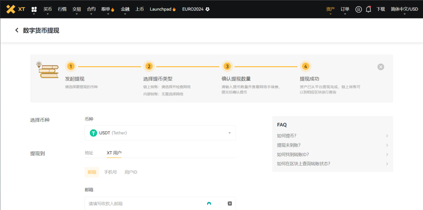The width and height of the screenshot is (423, 210).
Task: Expand the 订单 menu
Action: pos(345,10)
